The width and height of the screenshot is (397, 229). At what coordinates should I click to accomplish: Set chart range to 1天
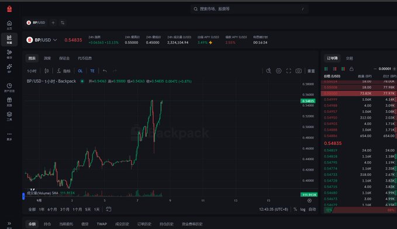point(96,210)
